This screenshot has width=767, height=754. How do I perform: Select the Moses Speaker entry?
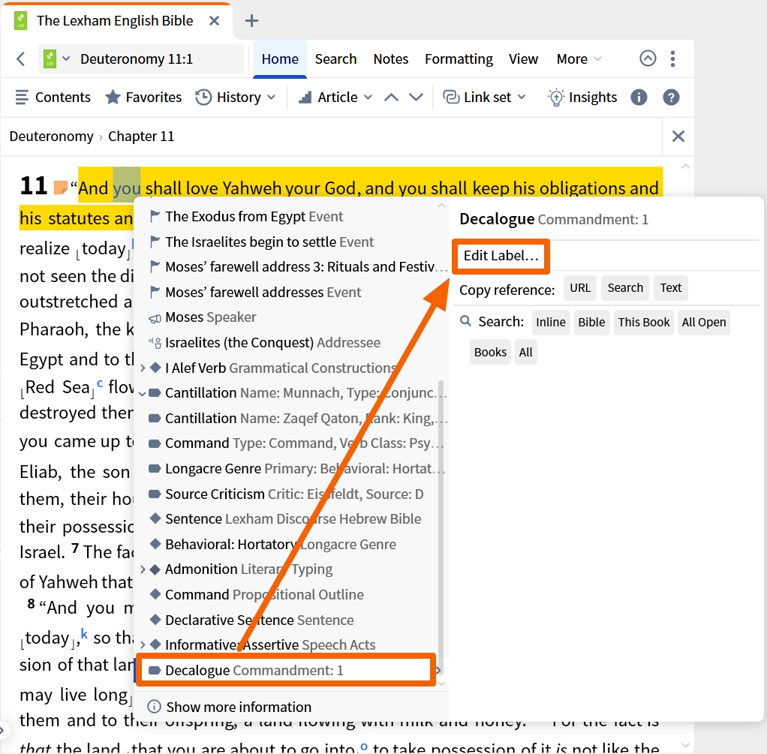290,317
